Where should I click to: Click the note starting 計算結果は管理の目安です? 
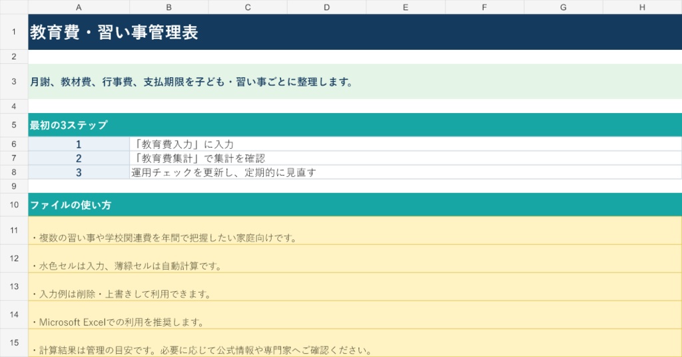click(x=355, y=342)
